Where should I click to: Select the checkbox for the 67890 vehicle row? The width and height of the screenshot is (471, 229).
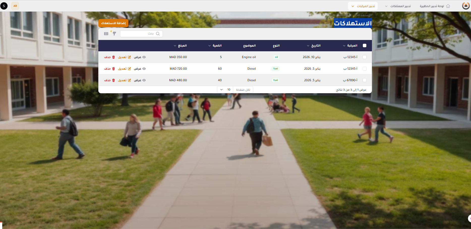pos(364,80)
